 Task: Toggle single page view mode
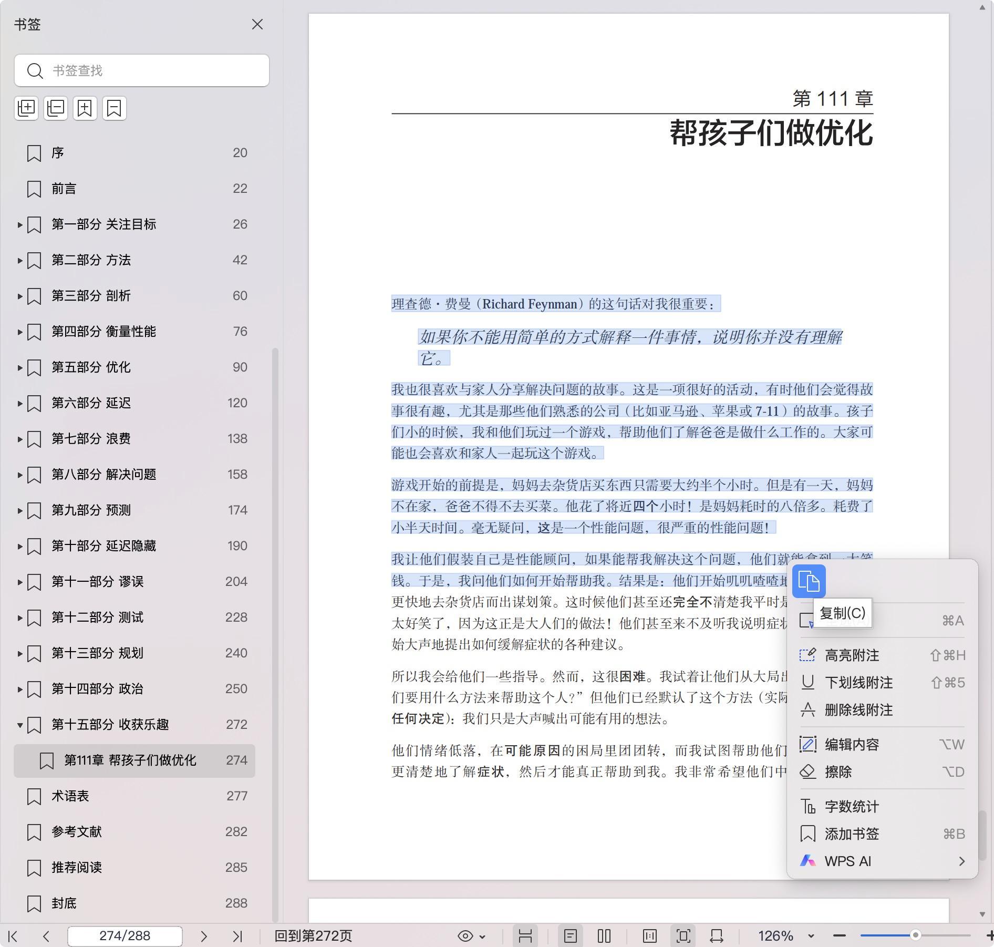pyautogui.click(x=571, y=936)
